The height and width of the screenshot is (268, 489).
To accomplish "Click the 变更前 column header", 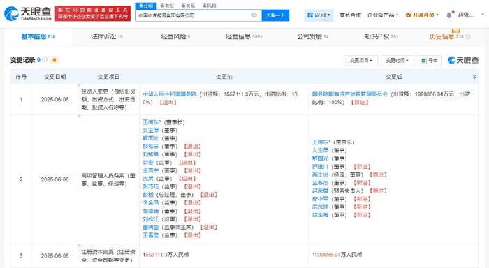I will point(224,76).
